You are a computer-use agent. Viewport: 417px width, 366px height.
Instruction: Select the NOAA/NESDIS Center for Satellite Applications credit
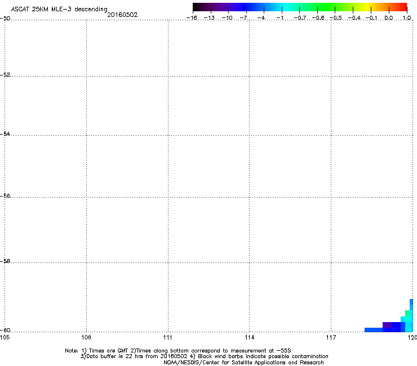[243, 363]
